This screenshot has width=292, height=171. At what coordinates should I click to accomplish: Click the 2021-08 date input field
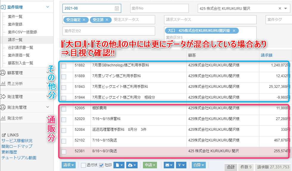point(92,8)
